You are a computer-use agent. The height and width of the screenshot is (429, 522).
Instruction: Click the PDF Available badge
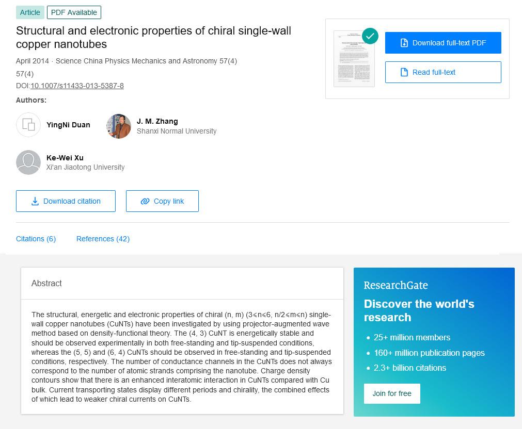point(74,13)
